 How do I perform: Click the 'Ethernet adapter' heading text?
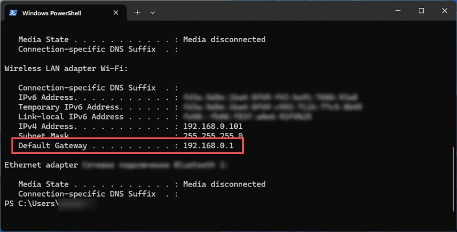point(41,165)
